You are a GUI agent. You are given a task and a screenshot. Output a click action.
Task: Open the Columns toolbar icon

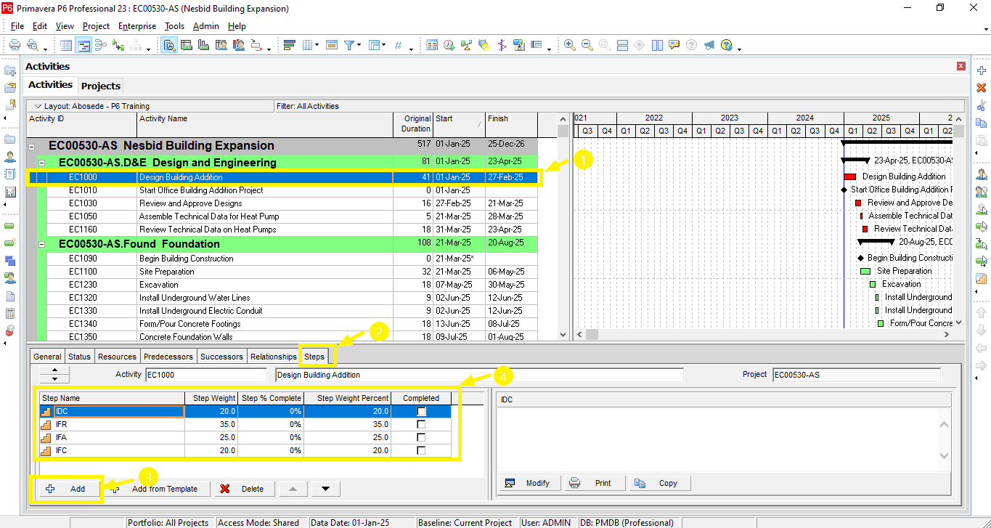click(x=307, y=45)
